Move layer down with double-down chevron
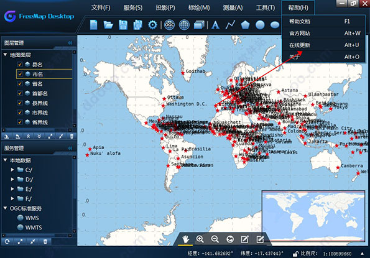This screenshot has height=258, width=370. (39, 136)
